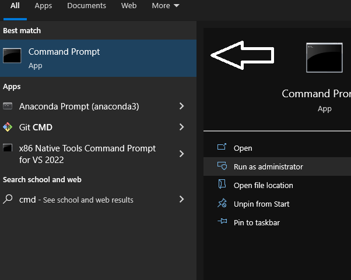Expand options arrow for Anaconda Prompt
Image resolution: width=351 pixels, height=280 pixels.
(x=181, y=106)
